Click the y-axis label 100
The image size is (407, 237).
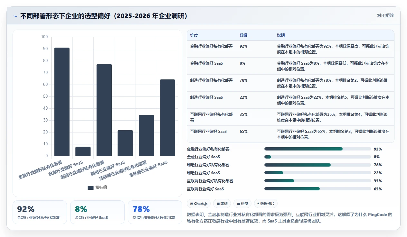coord(44,37)
